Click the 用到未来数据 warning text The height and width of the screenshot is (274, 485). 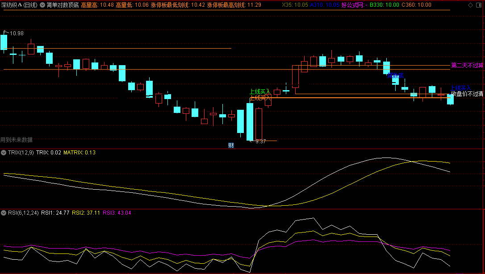pyautogui.click(x=17, y=140)
